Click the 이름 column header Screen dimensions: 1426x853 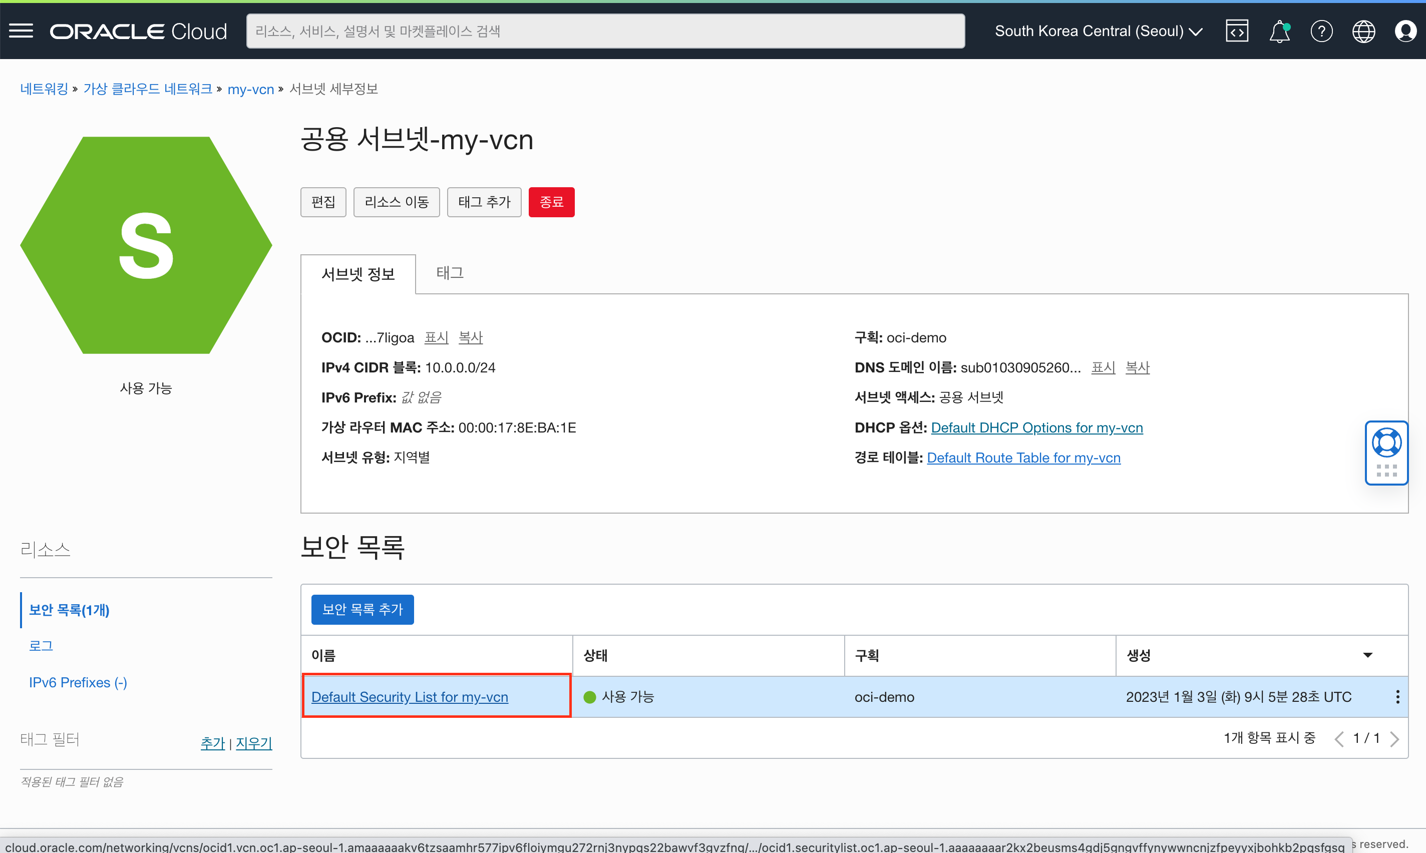(x=437, y=655)
